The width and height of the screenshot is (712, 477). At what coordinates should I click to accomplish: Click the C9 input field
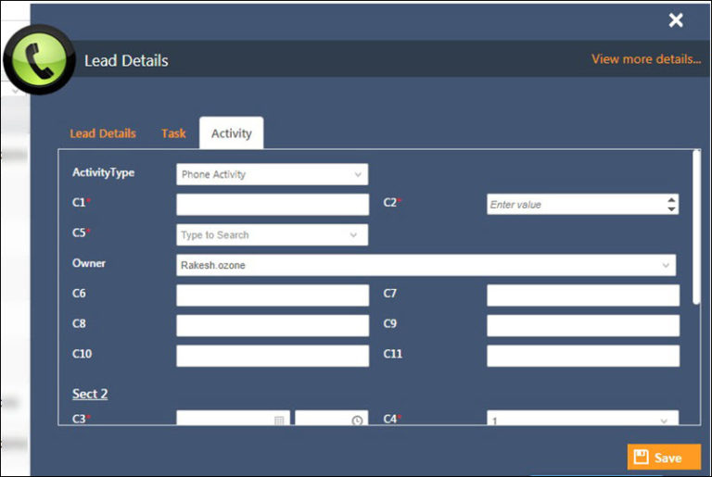tap(582, 326)
